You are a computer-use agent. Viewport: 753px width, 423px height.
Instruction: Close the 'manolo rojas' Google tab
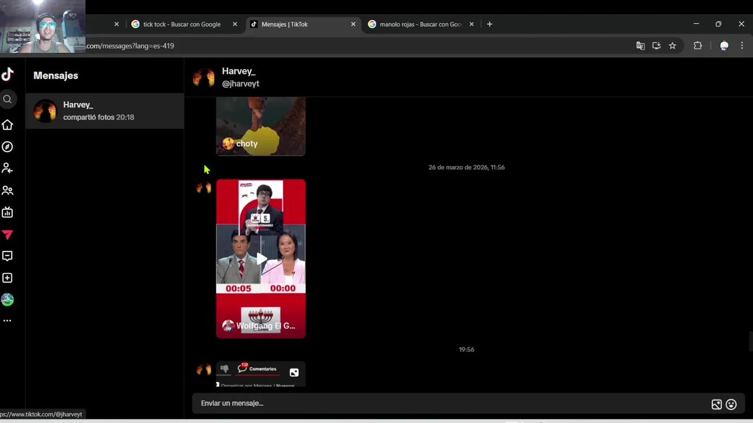(x=471, y=24)
